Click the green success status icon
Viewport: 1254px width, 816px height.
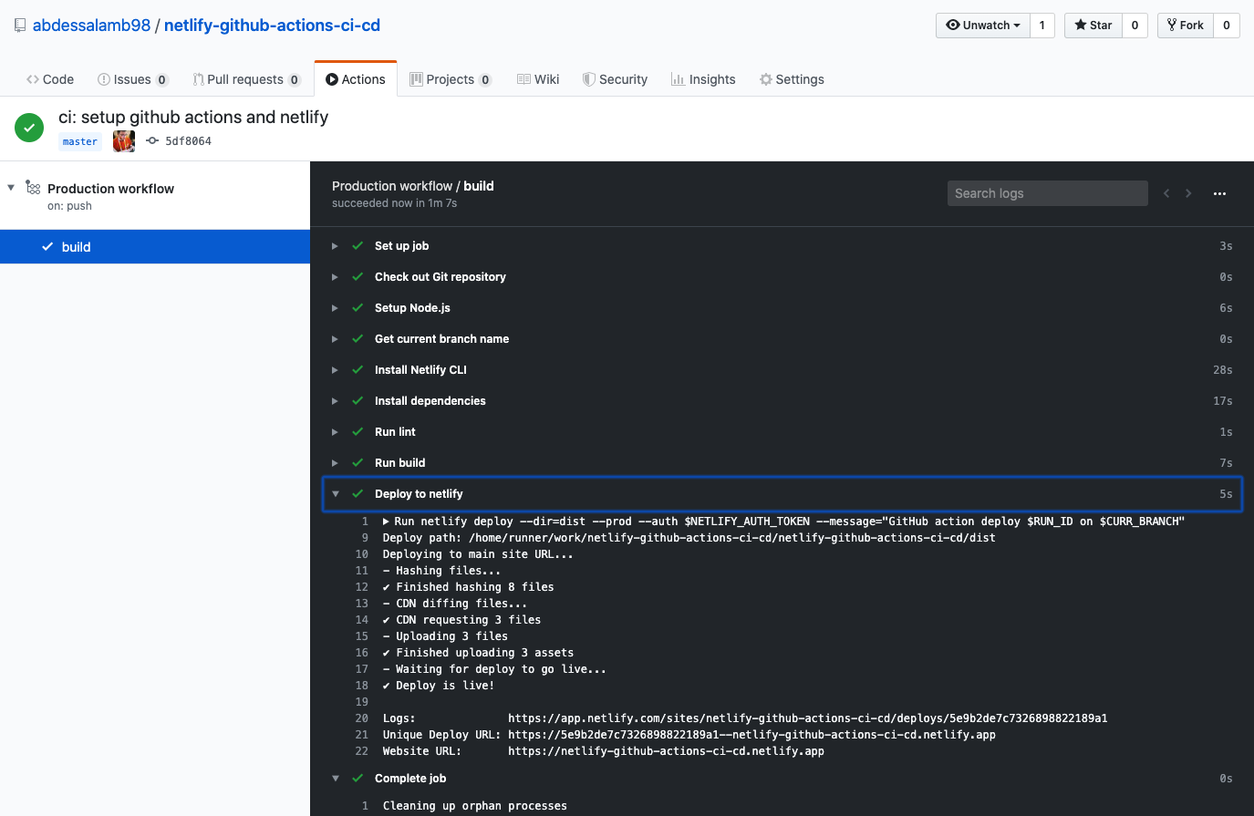click(x=29, y=128)
